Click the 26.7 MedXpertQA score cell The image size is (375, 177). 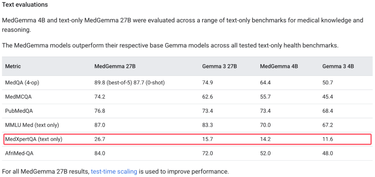tap(100, 139)
